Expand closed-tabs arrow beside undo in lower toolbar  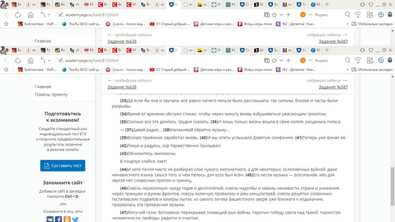(x=49, y=60)
